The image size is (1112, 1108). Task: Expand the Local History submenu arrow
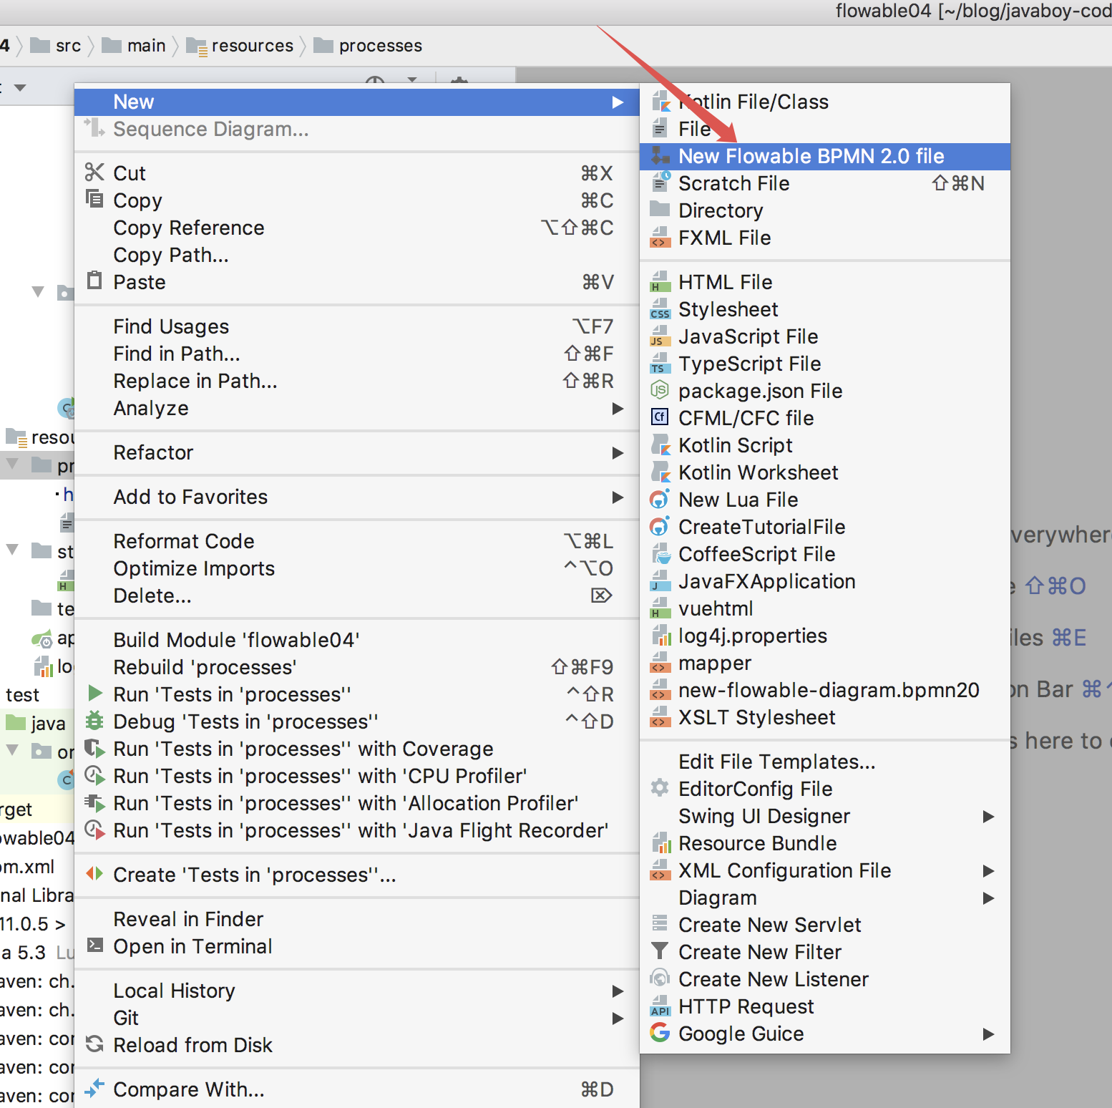618,991
